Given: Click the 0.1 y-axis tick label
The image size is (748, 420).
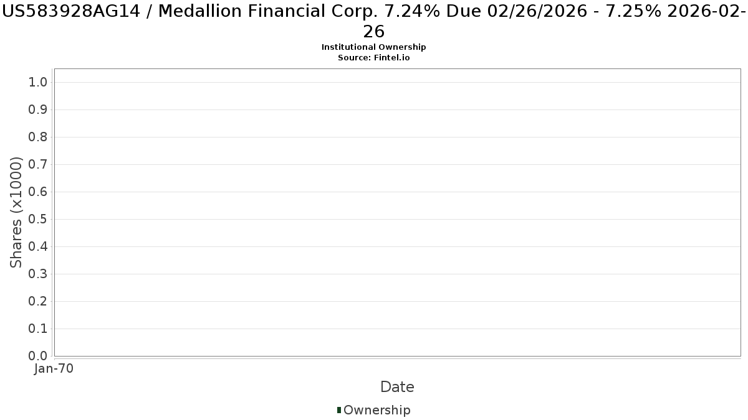Looking at the screenshot, I should (39, 329).
